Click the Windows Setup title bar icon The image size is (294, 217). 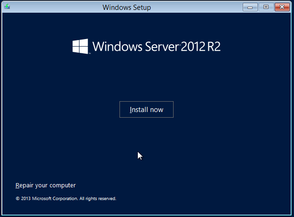pos(7,7)
